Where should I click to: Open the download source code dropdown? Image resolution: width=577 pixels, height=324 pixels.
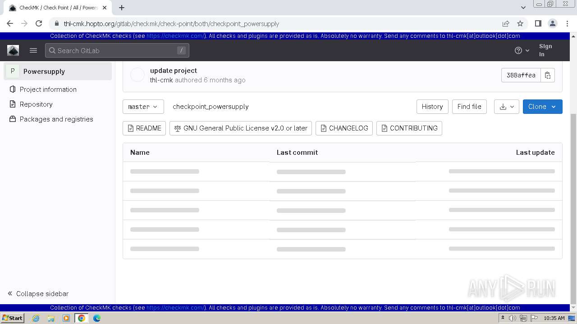[507, 107]
